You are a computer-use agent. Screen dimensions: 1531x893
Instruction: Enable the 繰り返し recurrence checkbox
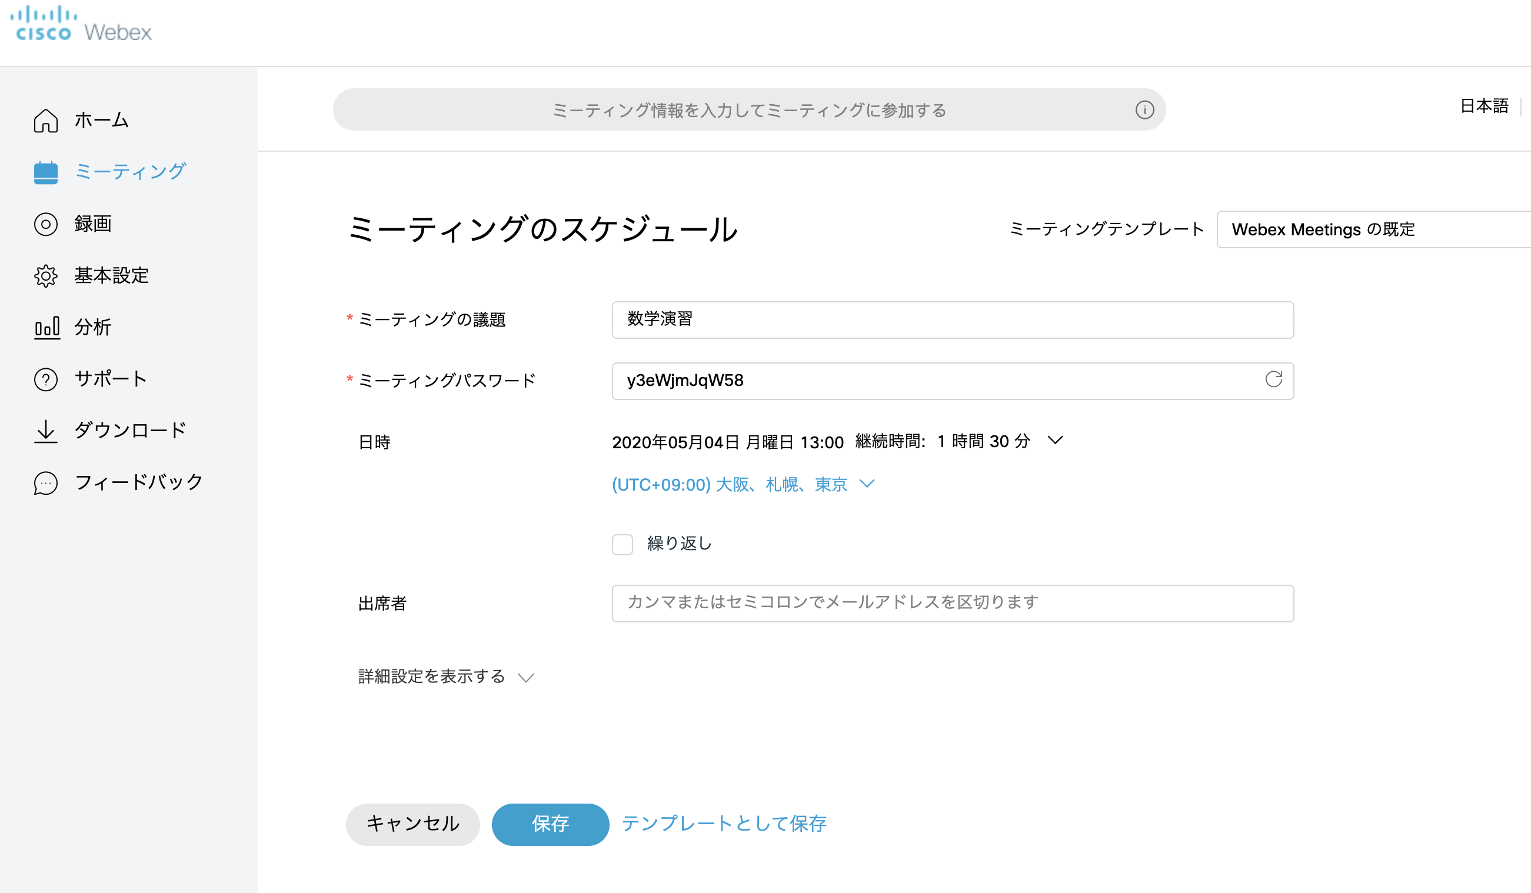click(622, 544)
